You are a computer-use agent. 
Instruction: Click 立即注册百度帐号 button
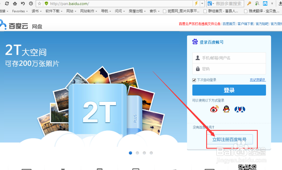[x=229, y=139]
